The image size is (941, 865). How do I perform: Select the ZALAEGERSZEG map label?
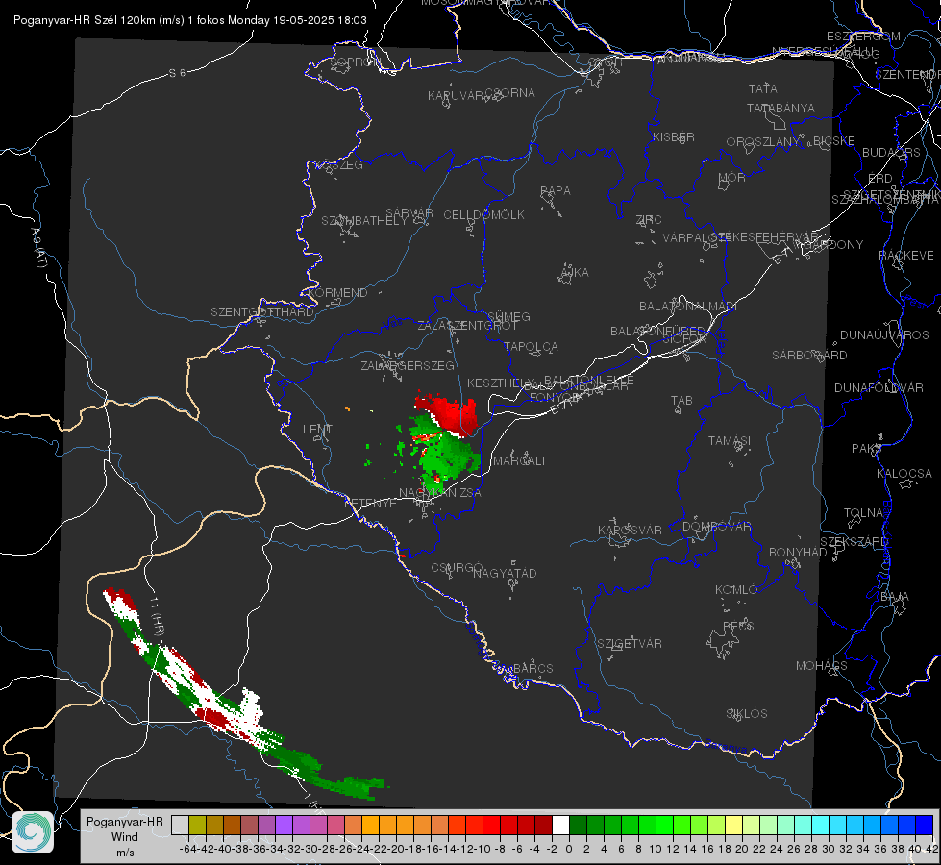408,365
